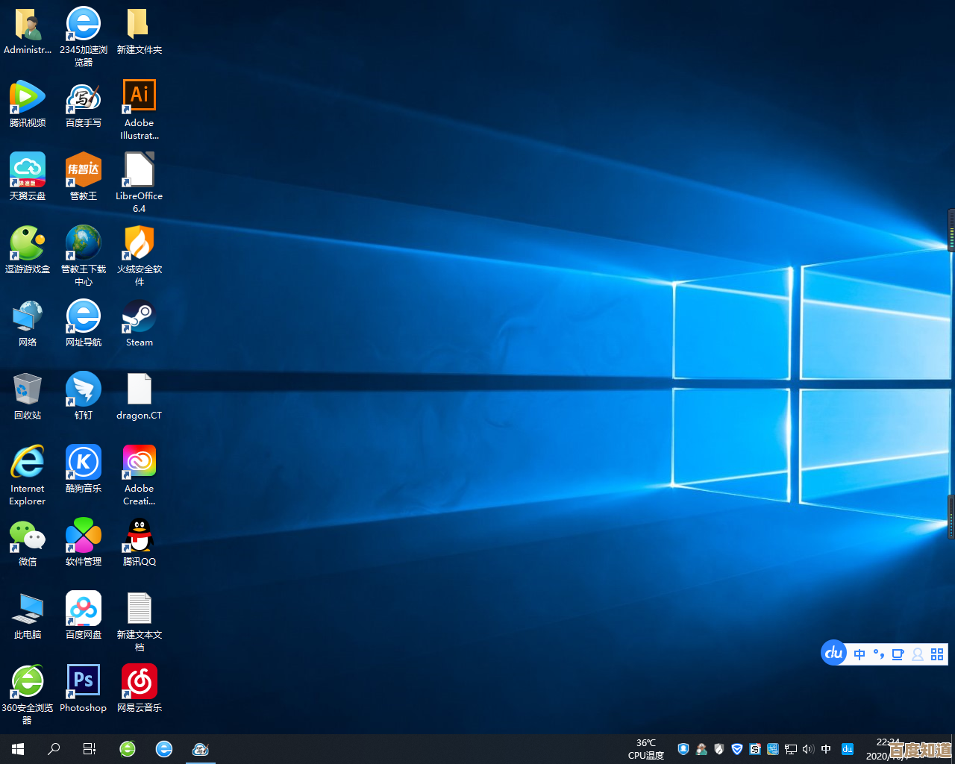Viewport: 955px width, 764px height.
Task: Click the LibreOffice 6.4 desktop icon
Action: pos(139,170)
